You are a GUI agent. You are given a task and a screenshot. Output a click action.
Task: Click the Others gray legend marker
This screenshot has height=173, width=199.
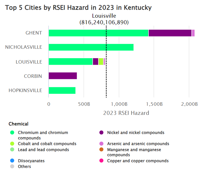[12, 166]
